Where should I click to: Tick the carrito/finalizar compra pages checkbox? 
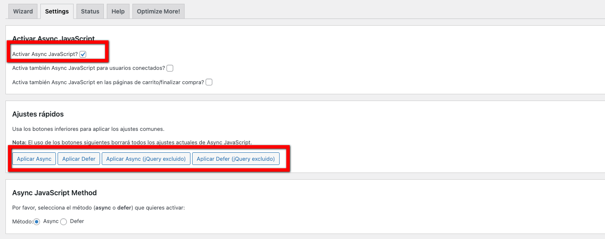(209, 82)
